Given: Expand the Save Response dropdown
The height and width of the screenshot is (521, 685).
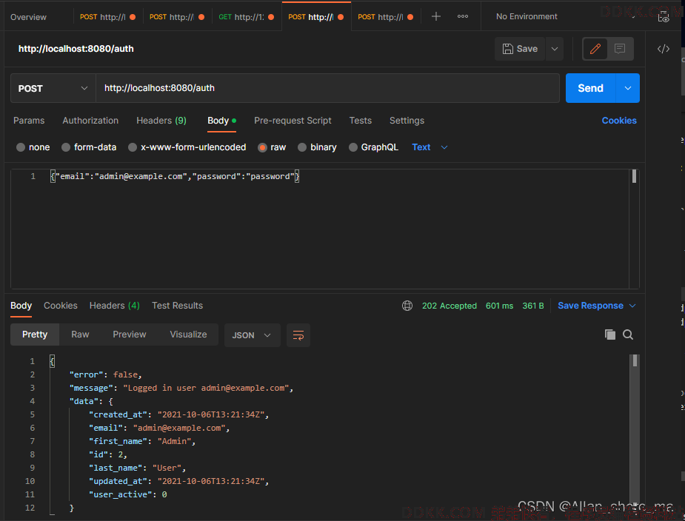Looking at the screenshot, I should point(632,306).
